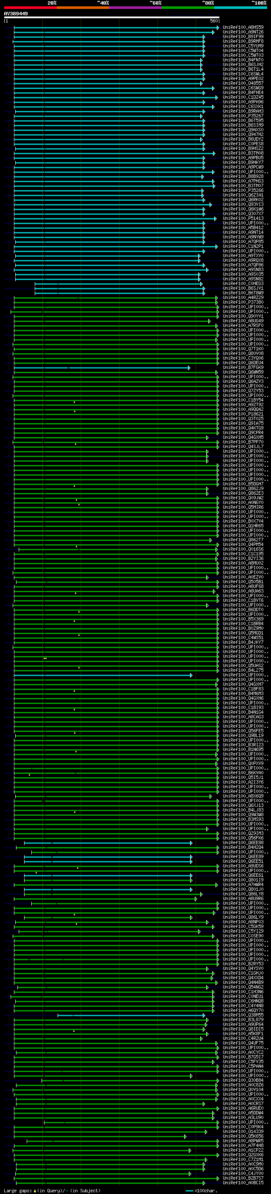Image resolution: width=271 pixels, height=1194 pixels.
Task: Select label UniRef100_A0BCI5
Action: pos(243,1183)
